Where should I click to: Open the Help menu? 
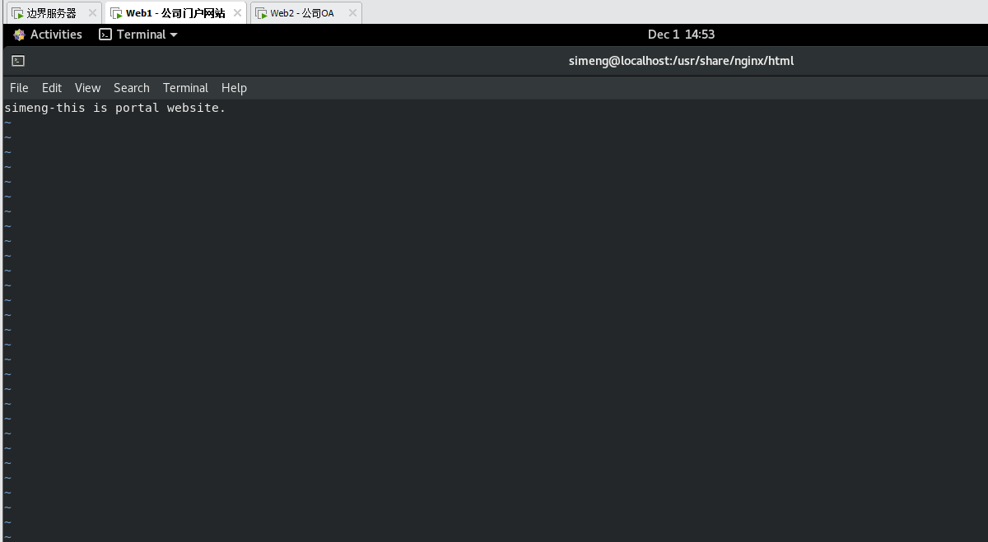(x=234, y=88)
